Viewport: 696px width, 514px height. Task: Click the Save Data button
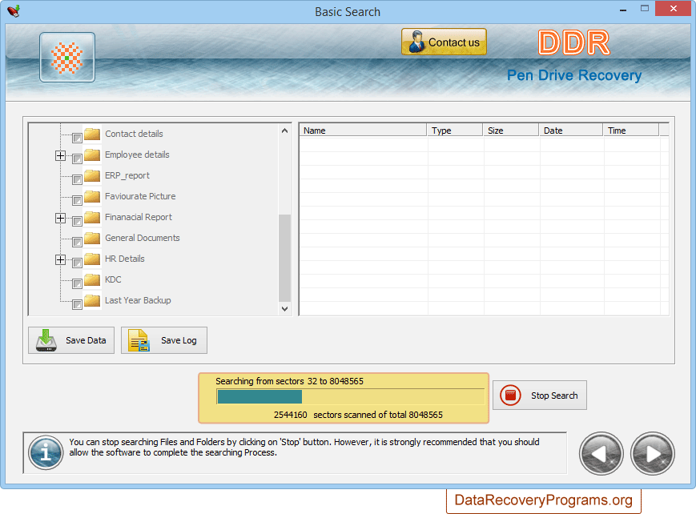pos(71,340)
